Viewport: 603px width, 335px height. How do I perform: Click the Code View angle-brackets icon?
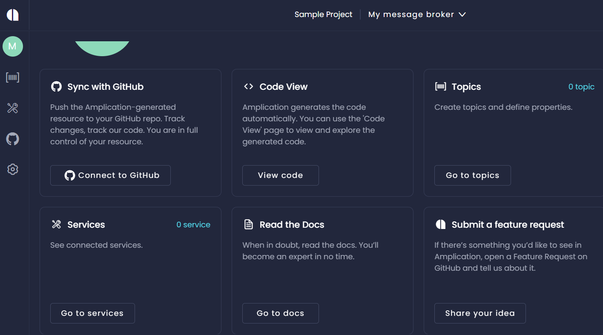pyautogui.click(x=248, y=87)
